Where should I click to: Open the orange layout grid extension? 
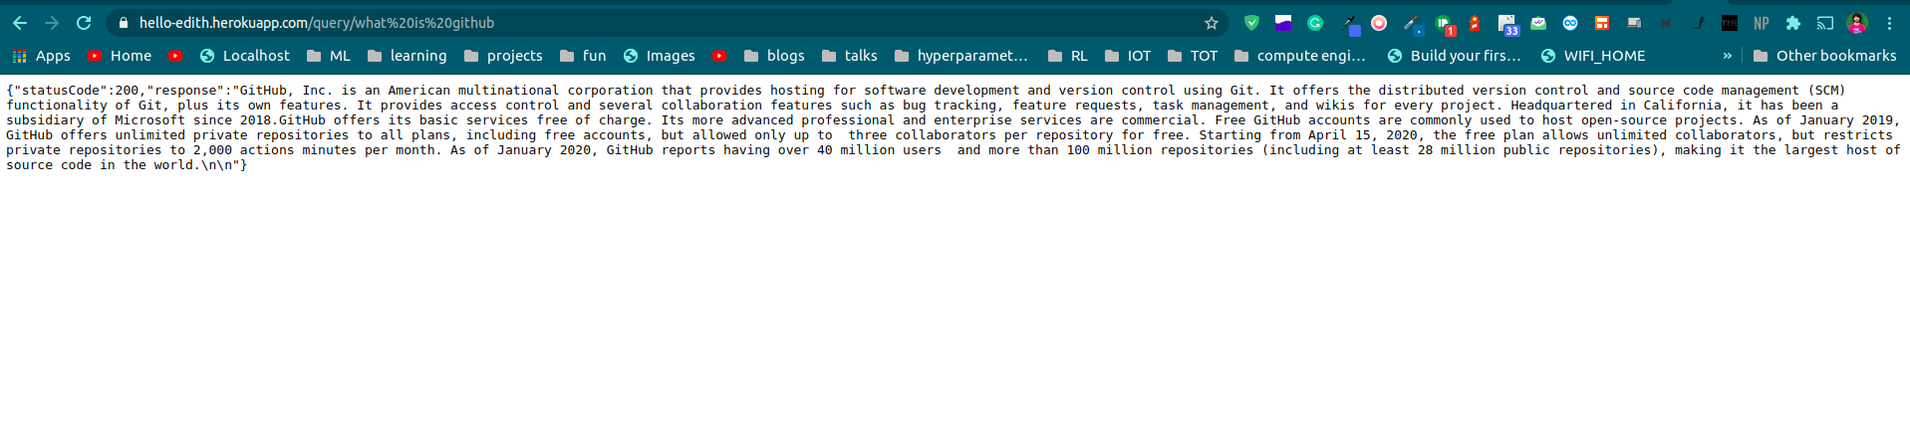1602,23
